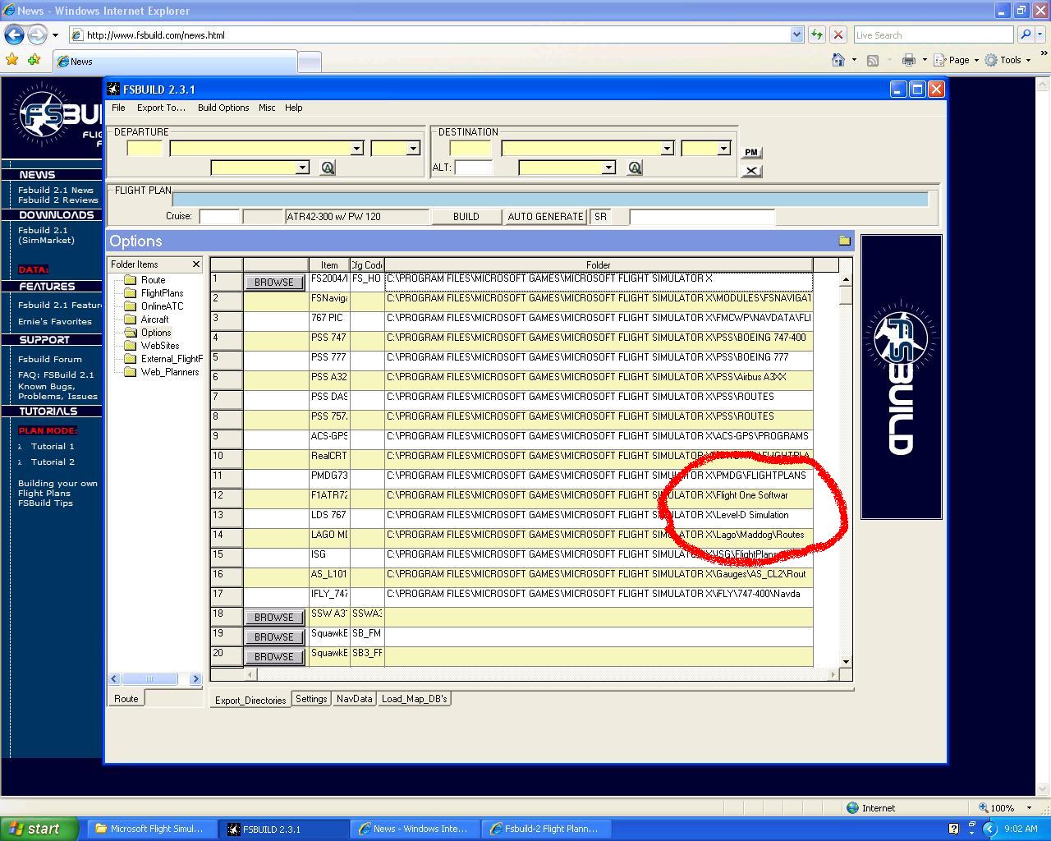Screen dimensions: 1051x841
Task: Click BROWSE for row 1 FS2004
Action: pos(274,283)
